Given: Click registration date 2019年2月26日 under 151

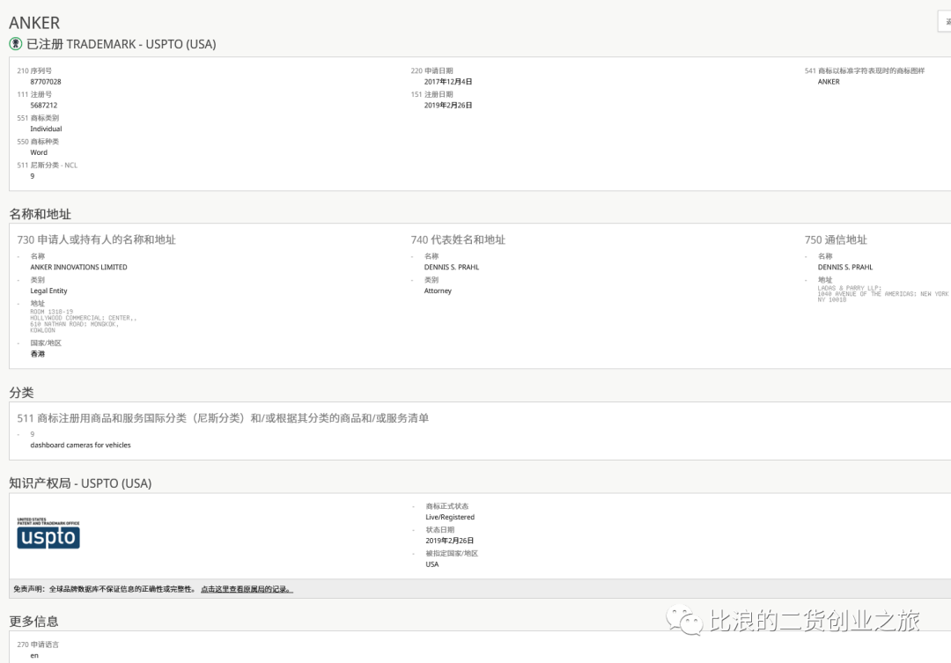Looking at the screenshot, I should pos(448,106).
